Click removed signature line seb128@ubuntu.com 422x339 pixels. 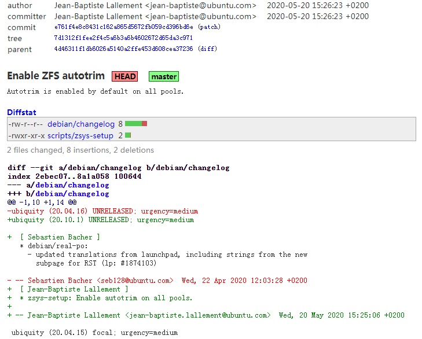coord(157,281)
